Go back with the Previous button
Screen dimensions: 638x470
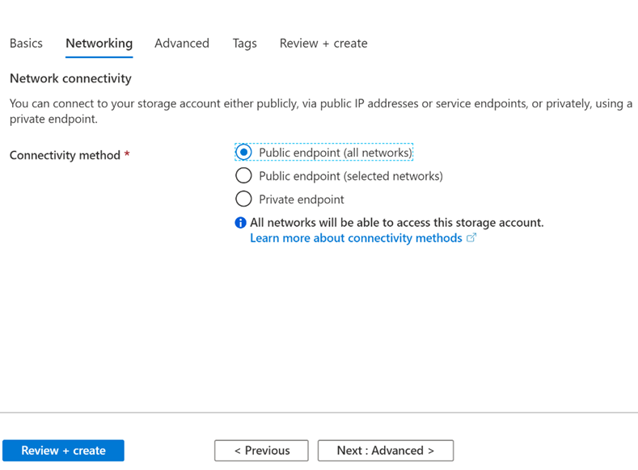262,451
